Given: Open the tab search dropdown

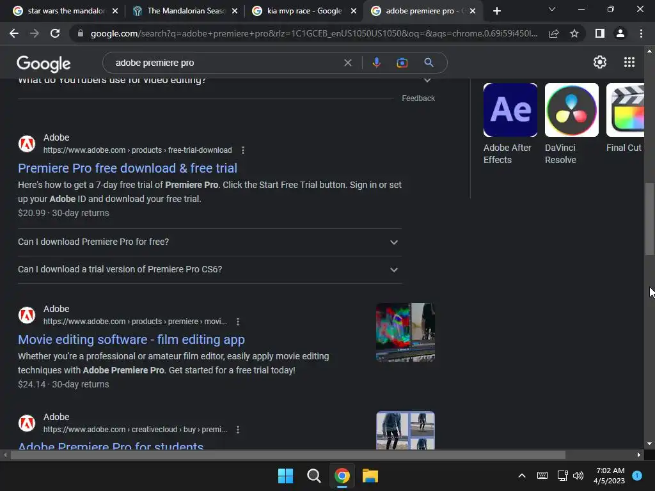Looking at the screenshot, I should point(552,9).
